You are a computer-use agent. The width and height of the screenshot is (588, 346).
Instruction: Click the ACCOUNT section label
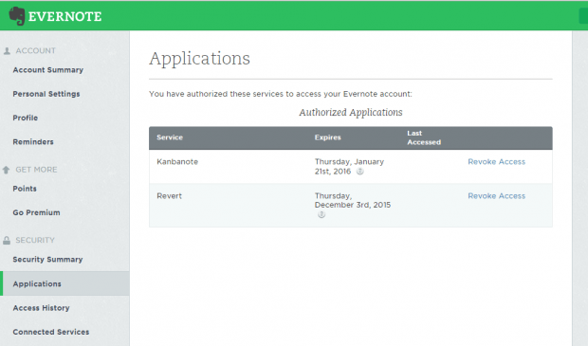pos(36,51)
